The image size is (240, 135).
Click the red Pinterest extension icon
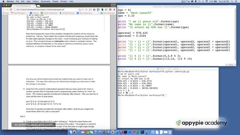pos(110,9)
